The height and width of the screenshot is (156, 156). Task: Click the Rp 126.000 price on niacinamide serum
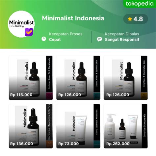[x=69, y=95]
